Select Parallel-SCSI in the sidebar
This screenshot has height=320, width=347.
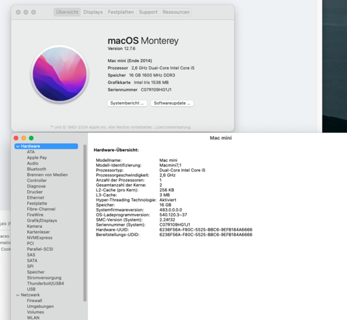pyautogui.click(x=40, y=249)
